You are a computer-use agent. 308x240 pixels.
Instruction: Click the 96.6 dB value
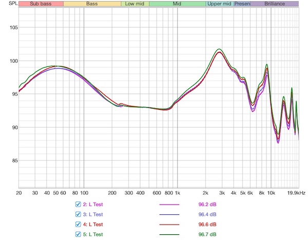[x=207, y=225]
